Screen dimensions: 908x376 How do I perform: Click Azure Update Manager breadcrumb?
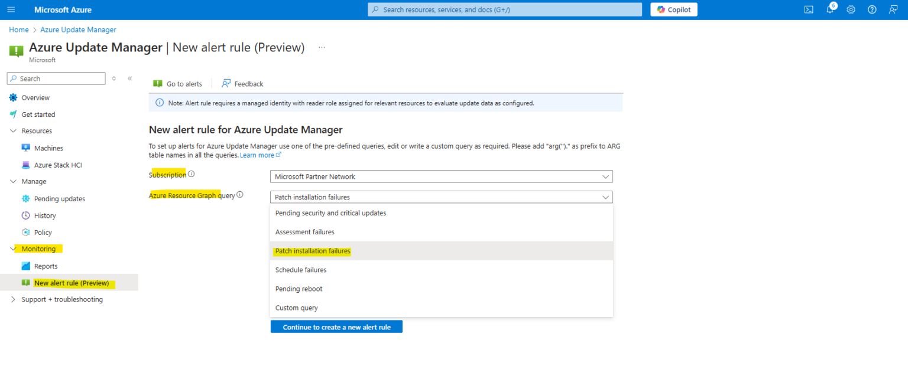tap(78, 30)
